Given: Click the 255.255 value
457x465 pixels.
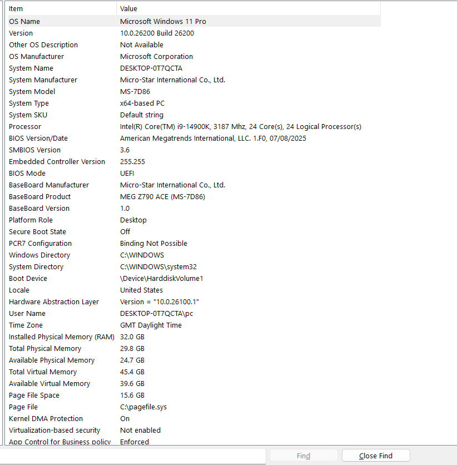Looking at the screenshot, I should click(x=132, y=162).
